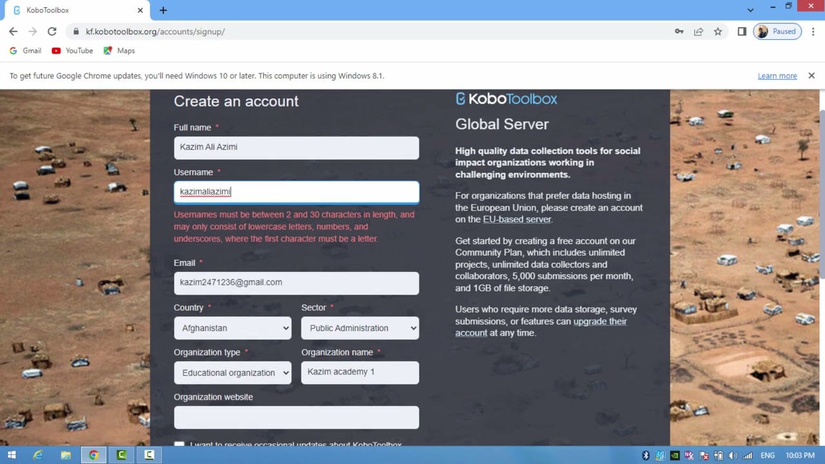Image resolution: width=825 pixels, height=464 pixels.
Task: Click the Paused profile button
Action: (x=777, y=31)
